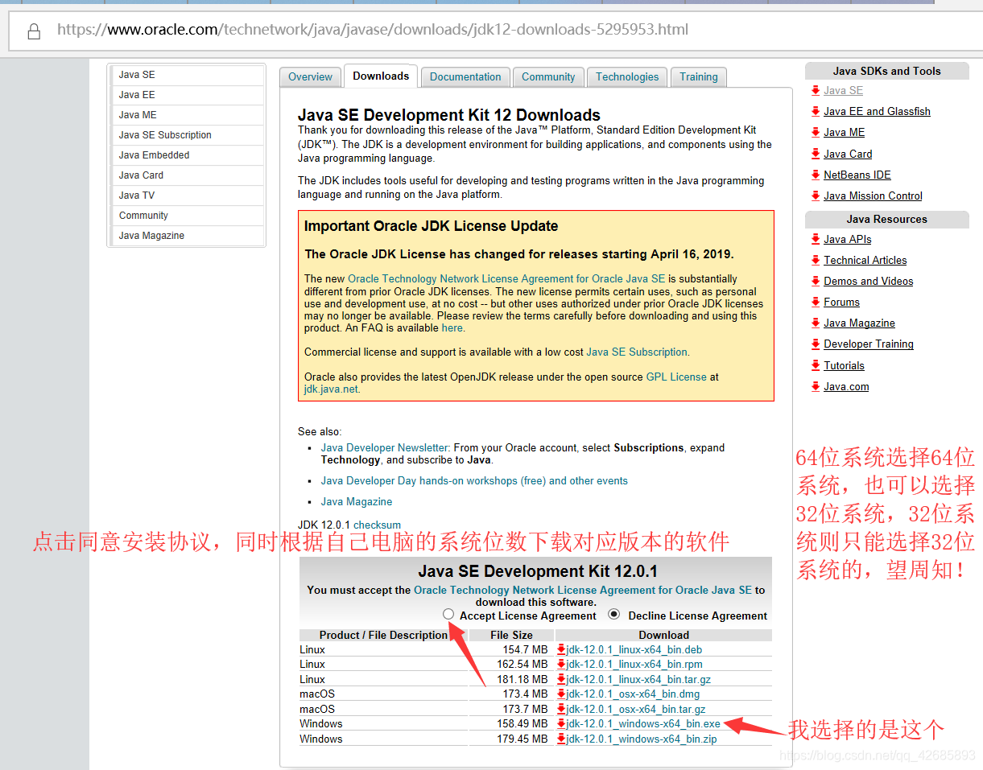
Task: Open NetBeans IDE link
Action: [857, 175]
